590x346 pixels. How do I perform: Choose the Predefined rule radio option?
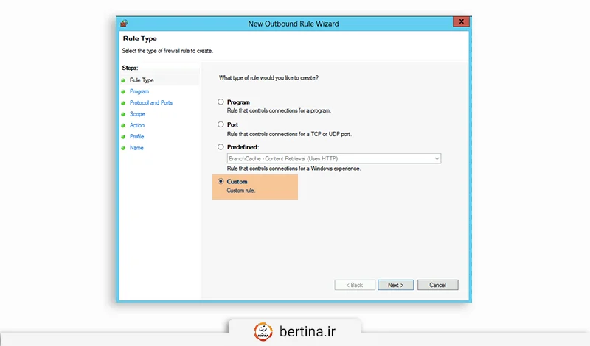221,147
